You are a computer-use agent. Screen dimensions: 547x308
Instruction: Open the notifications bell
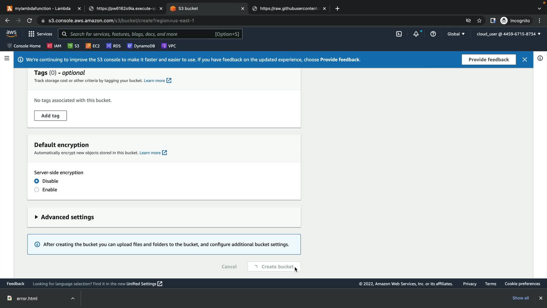pyautogui.click(x=416, y=34)
